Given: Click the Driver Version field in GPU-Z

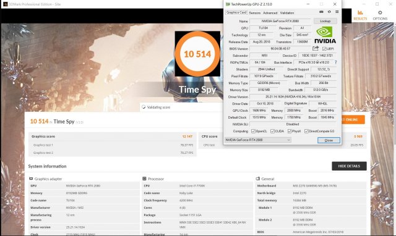Looking at the screenshot, I should click(x=293, y=96).
